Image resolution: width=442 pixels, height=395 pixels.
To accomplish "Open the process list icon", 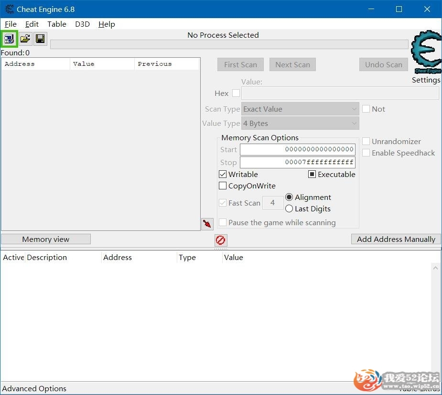I will (9, 39).
